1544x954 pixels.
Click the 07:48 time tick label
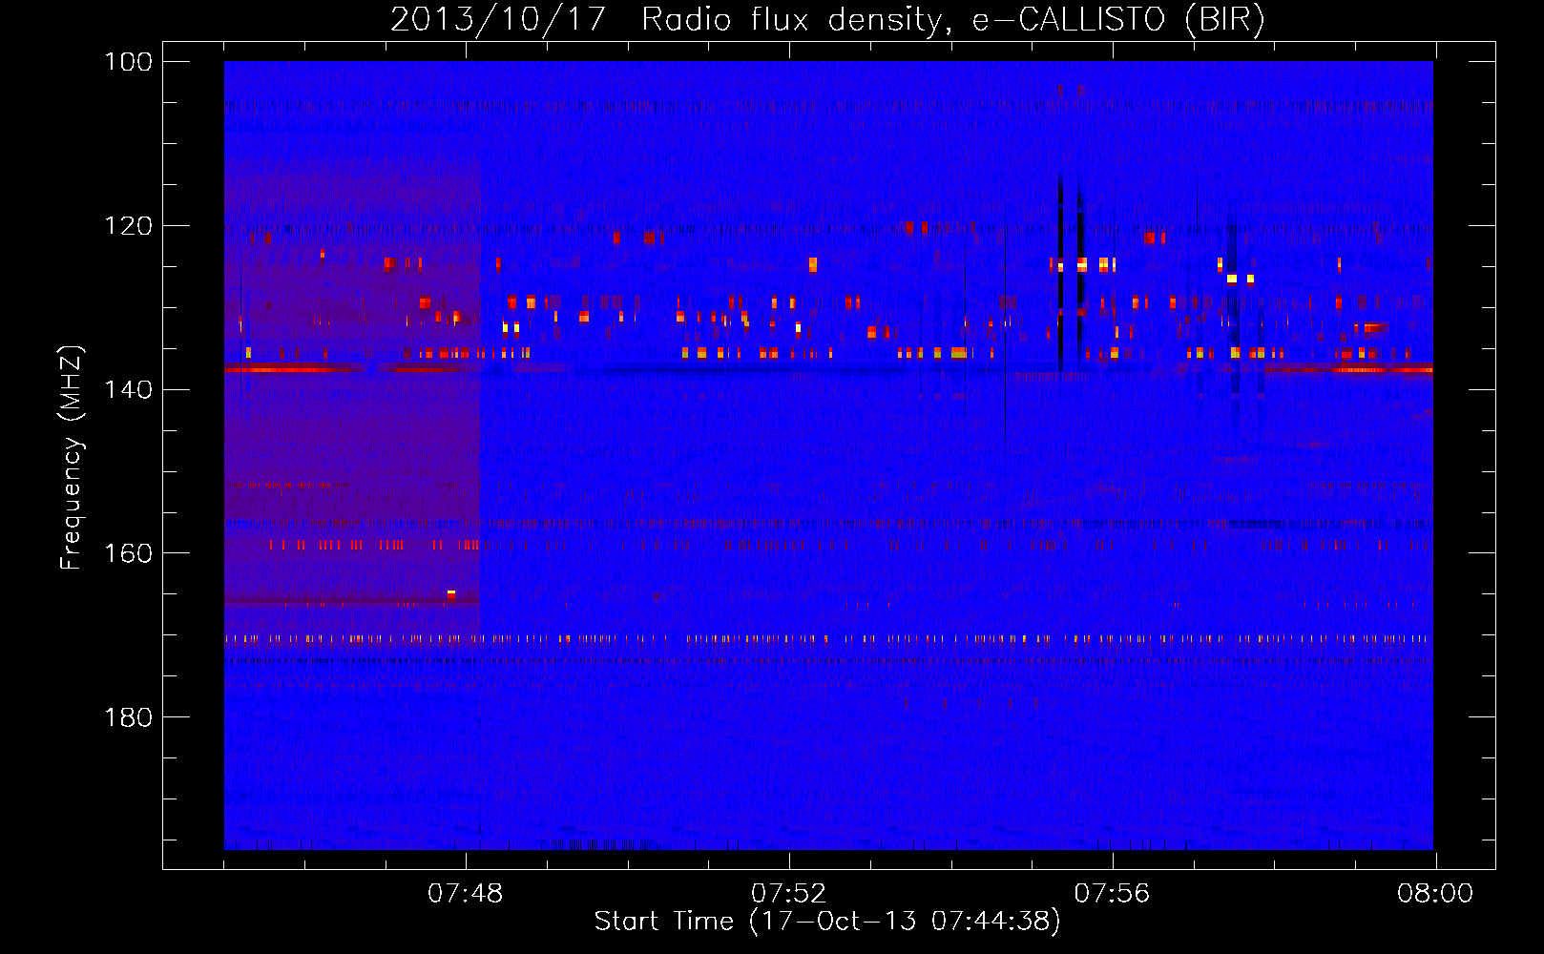466,894
